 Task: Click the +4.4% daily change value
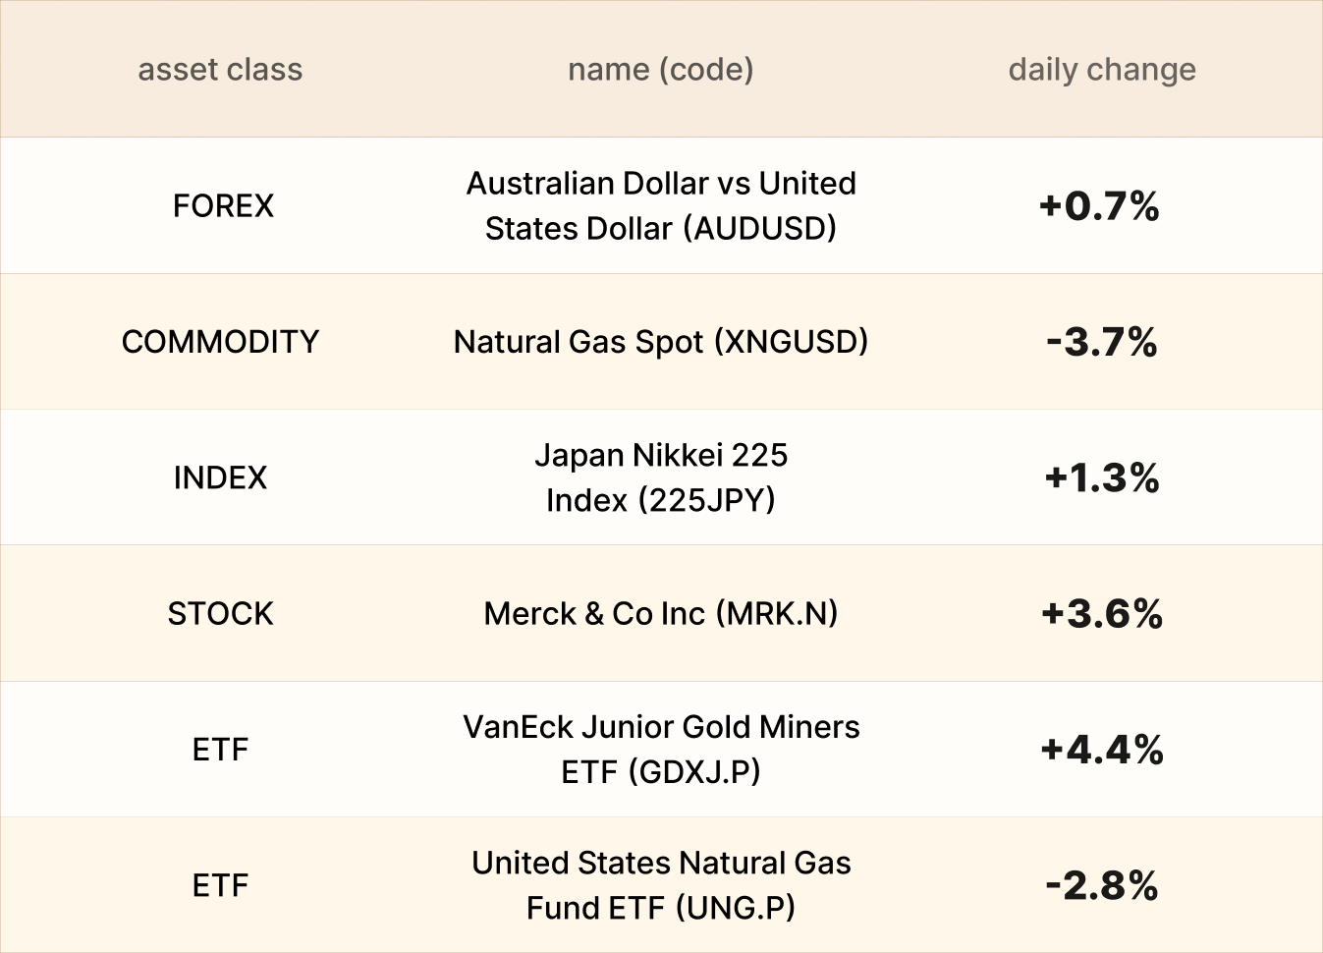(x=1102, y=750)
